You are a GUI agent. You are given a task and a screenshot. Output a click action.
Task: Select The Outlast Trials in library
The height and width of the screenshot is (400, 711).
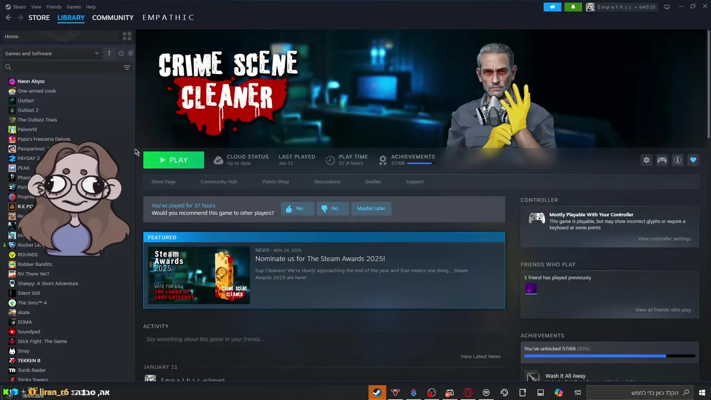[x=37, y=120]
